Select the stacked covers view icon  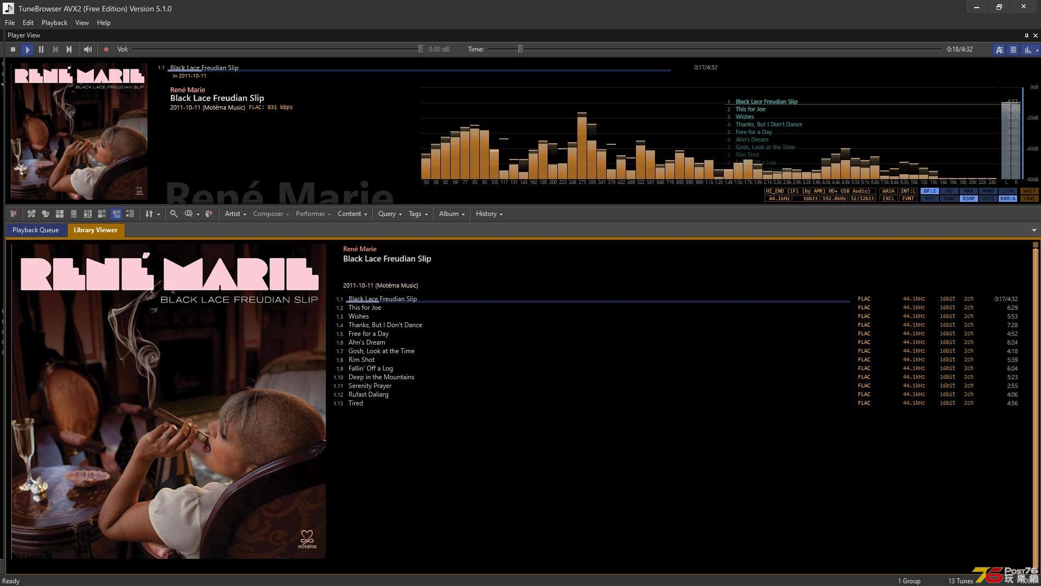46,214
